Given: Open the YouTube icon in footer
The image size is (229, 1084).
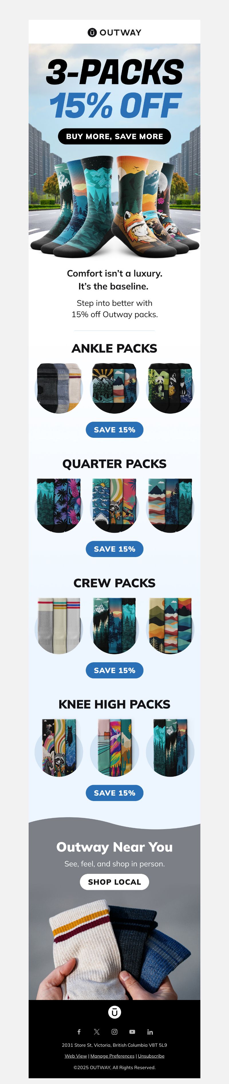Looking at the screenshot, I should point(132,1032).
